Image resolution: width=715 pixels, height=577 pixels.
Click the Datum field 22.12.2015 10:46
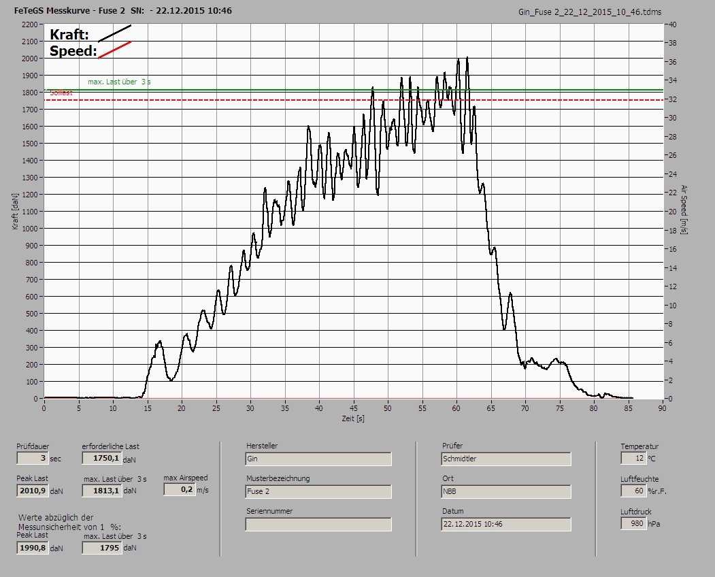[x=506, y=524]
